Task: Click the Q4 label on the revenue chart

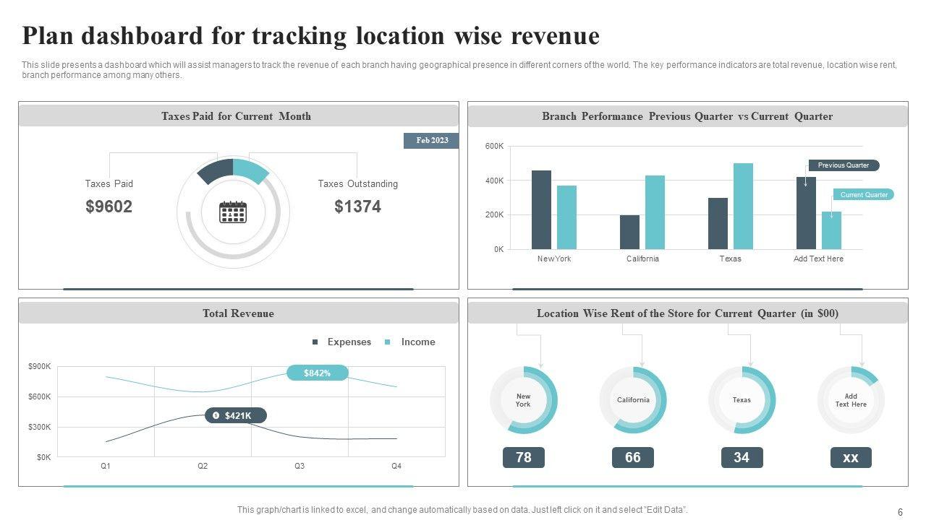Action: (x=396, y=467)
